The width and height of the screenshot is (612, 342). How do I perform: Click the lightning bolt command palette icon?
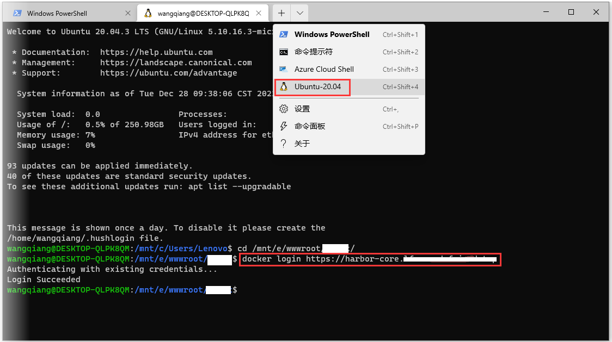pos(284,126)
